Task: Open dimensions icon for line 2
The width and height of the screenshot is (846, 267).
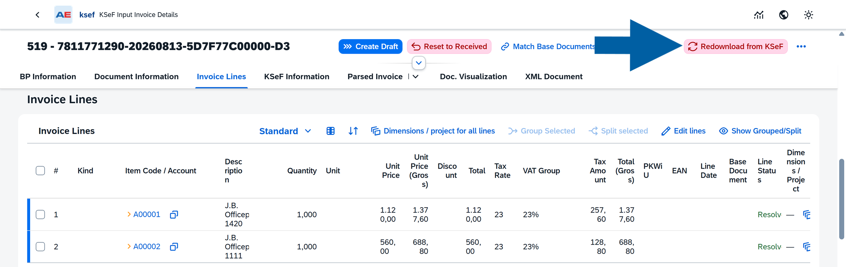Action: click(806, 247)
